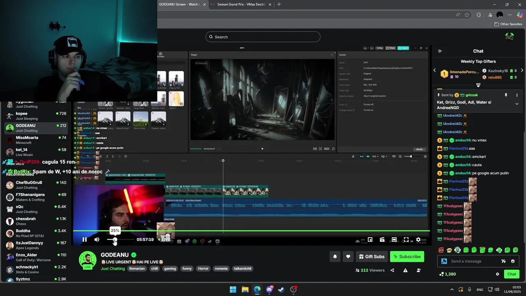This screenshot has width=526, height=296.
Task: Subscribe to the GODEANU channel
Action: click(x=407, y=257)
